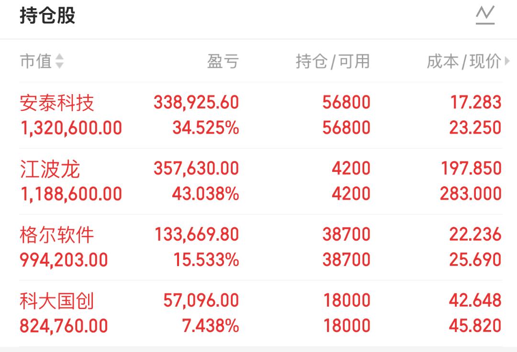Select the 持仓/可用 column header
The height and width of the screenshot is (352, 517).
[x=333, y=61]
